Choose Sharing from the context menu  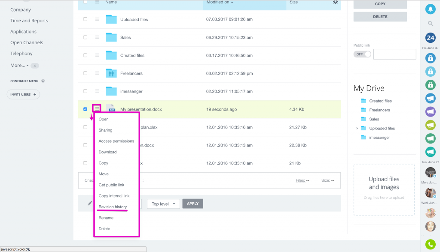pyautogui.click(x=106, y=130)
